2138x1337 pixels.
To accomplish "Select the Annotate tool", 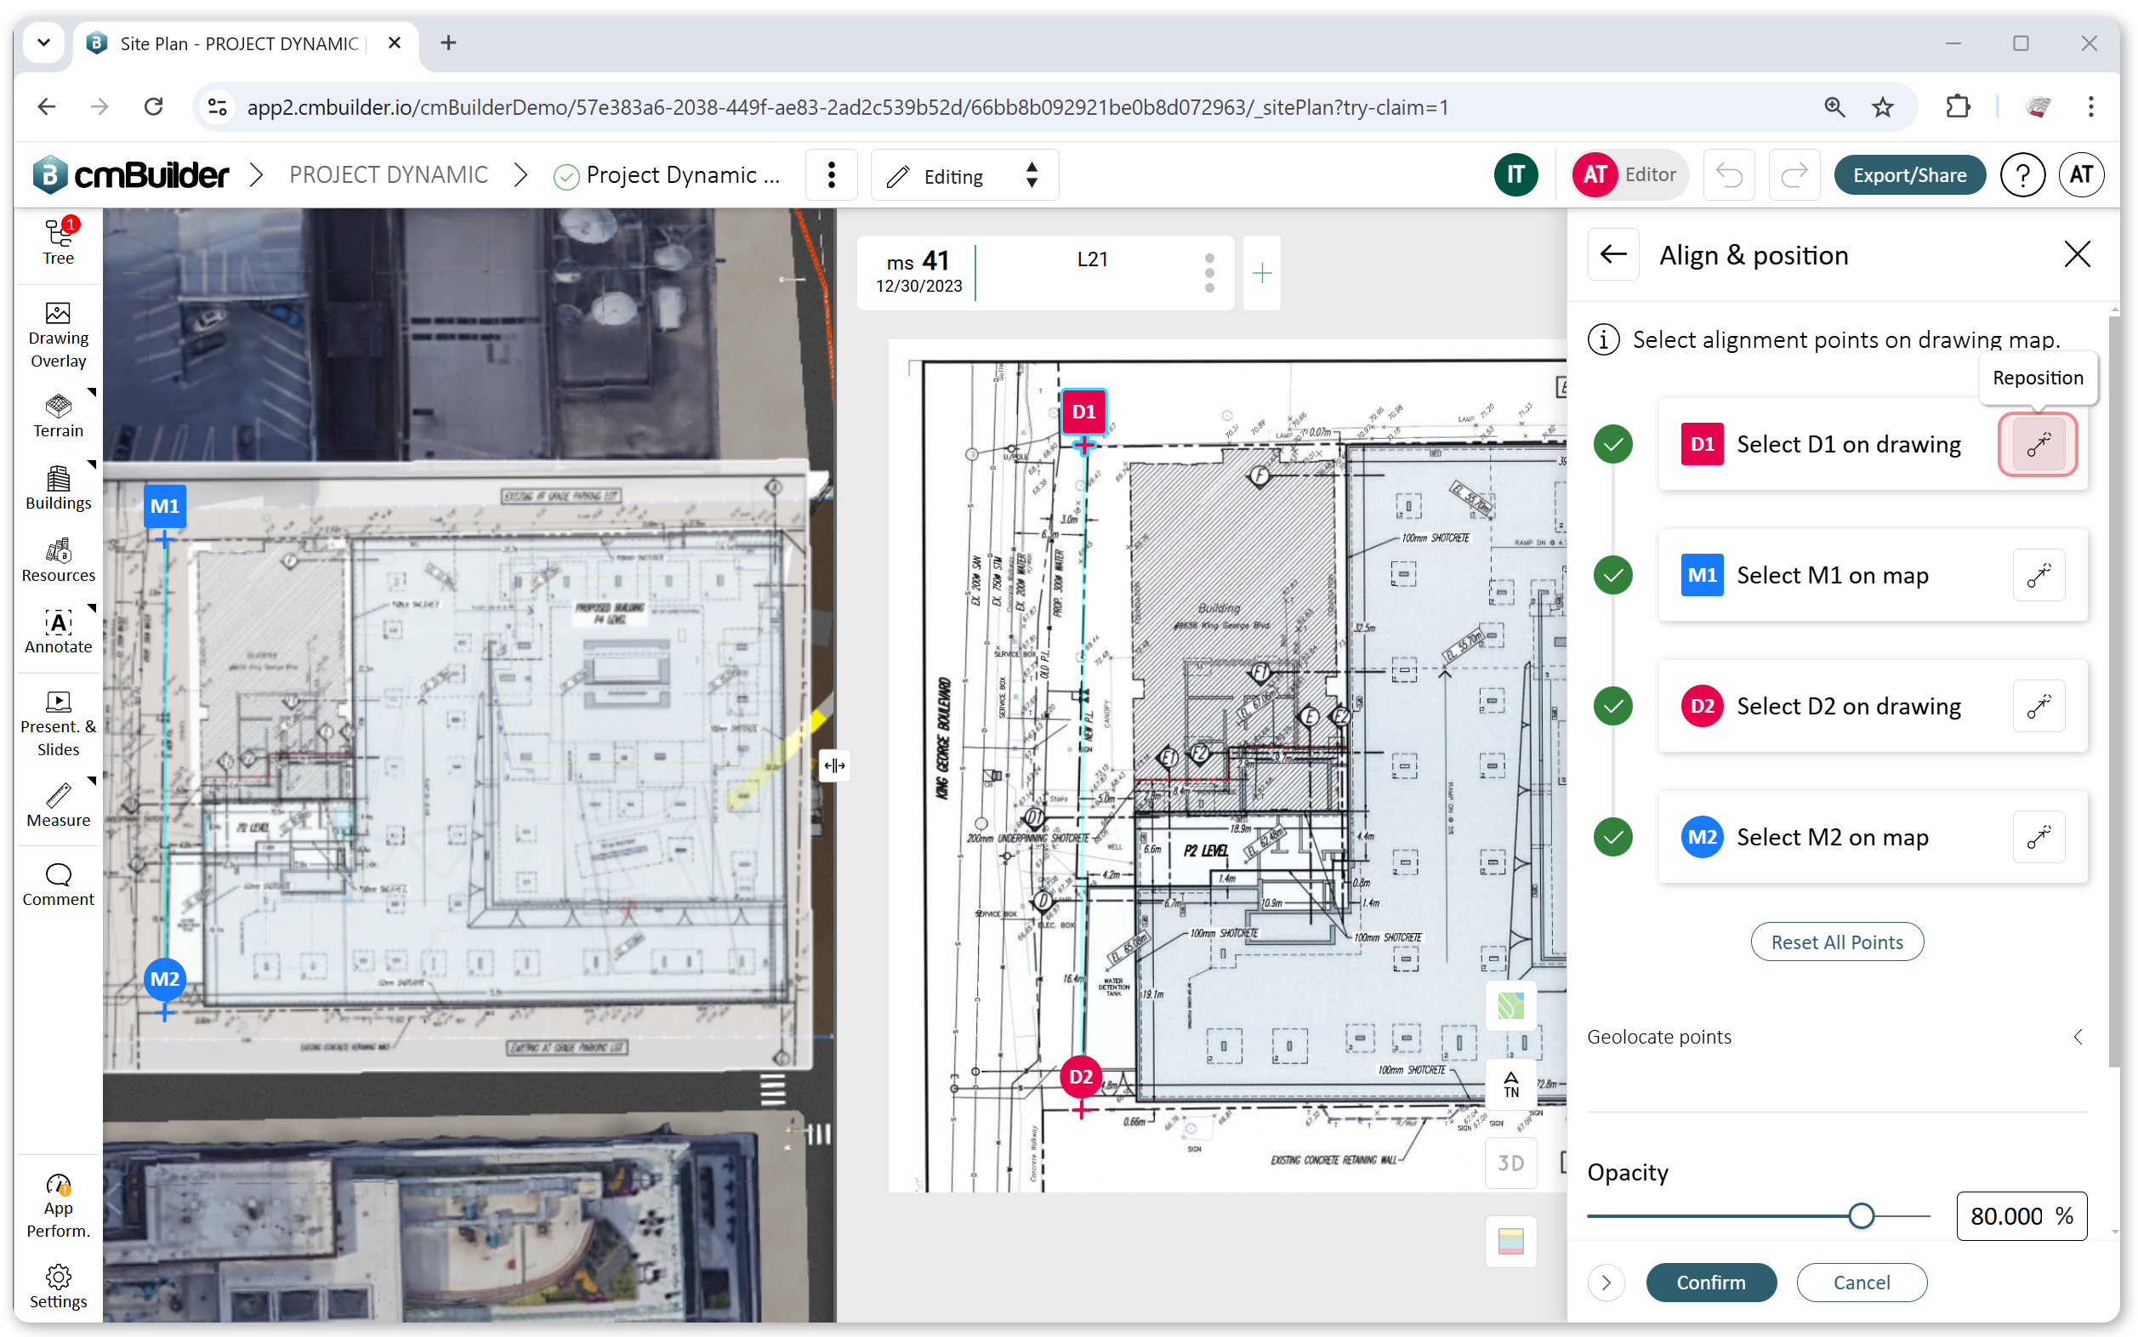I will 59,632.
